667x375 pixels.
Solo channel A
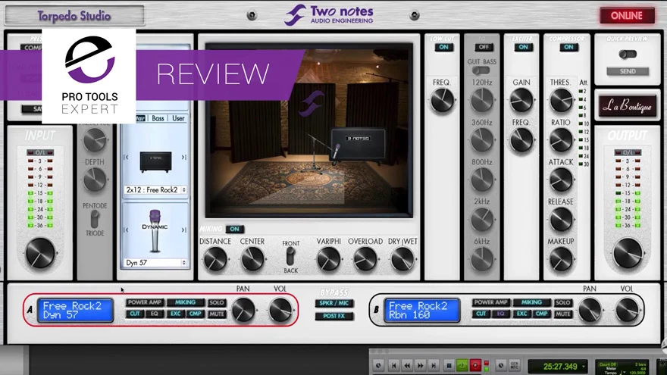(x=216, y=303)
